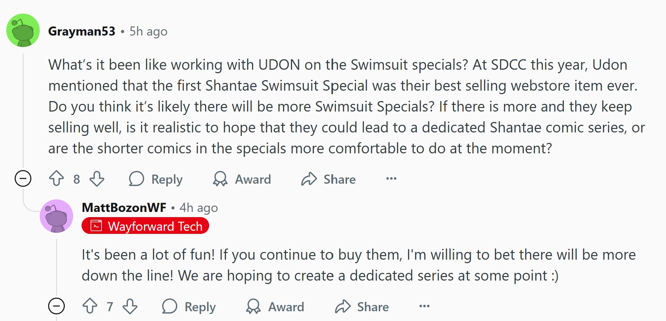Image resolution: width=666 pixels, height=321 pixels.
Task: Open the MattBozonWF username profile link
Action: (x=124, y=208)
